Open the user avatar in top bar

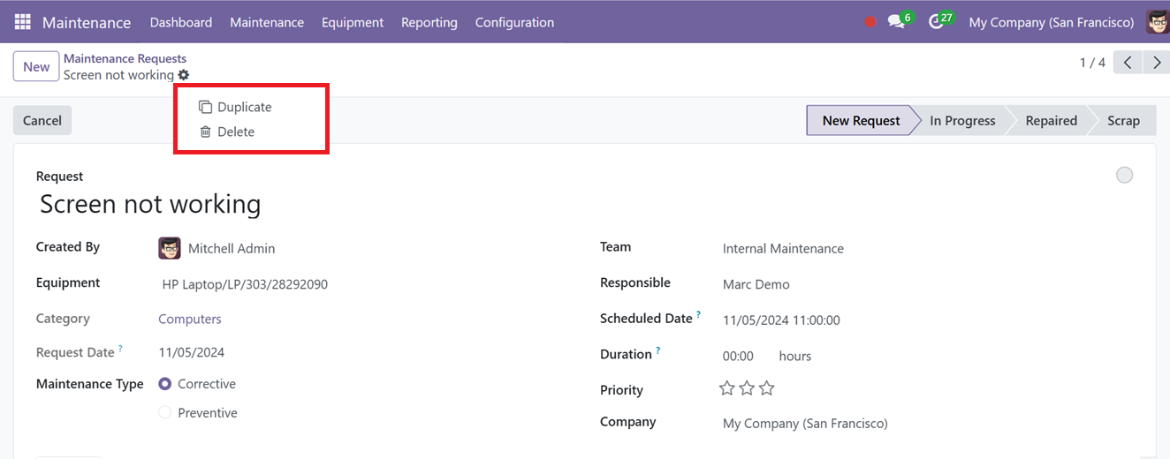(1158, 22)
